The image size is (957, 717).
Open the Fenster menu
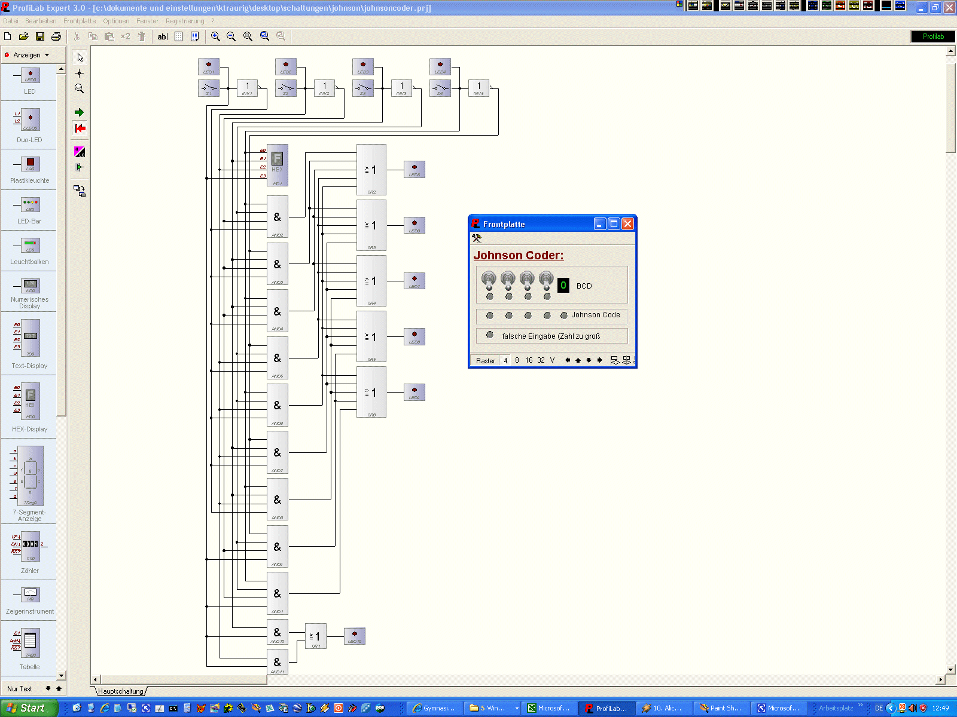(147, 21)
